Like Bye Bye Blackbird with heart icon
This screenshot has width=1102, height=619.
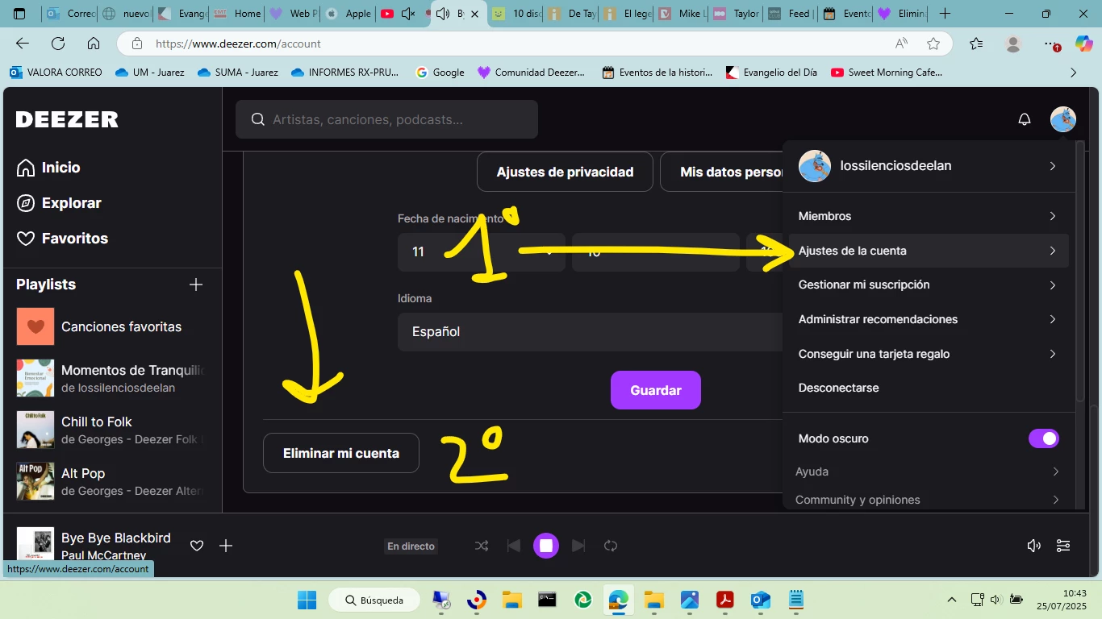(196, 546)
